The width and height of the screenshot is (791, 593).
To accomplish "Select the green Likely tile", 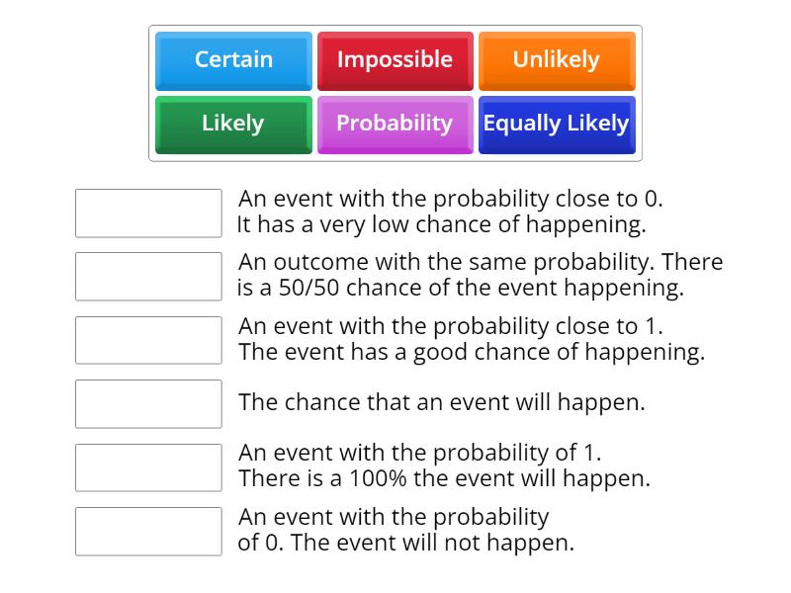I will pyautogui.click(x=233, y=124).
